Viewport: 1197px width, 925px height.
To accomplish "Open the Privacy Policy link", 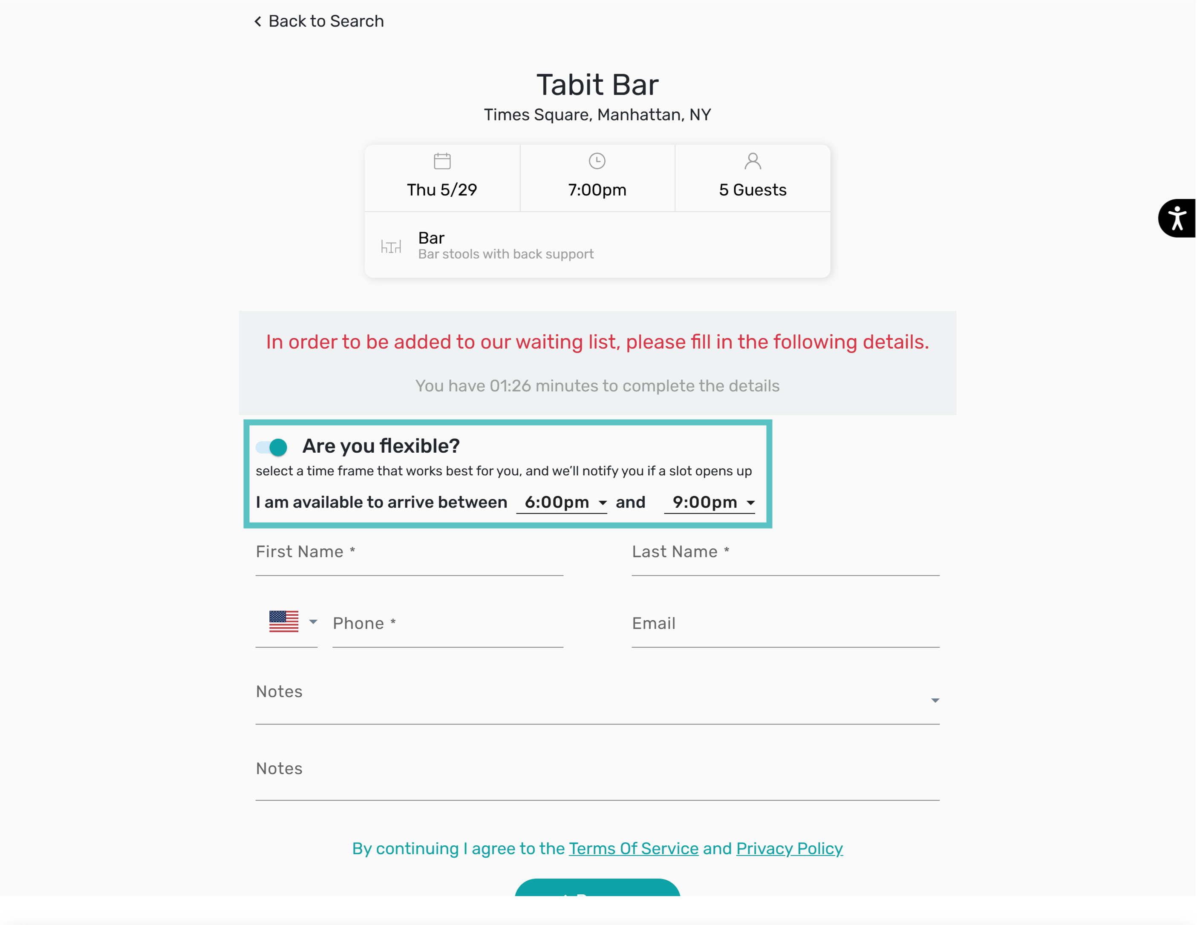I will (789, 848).
